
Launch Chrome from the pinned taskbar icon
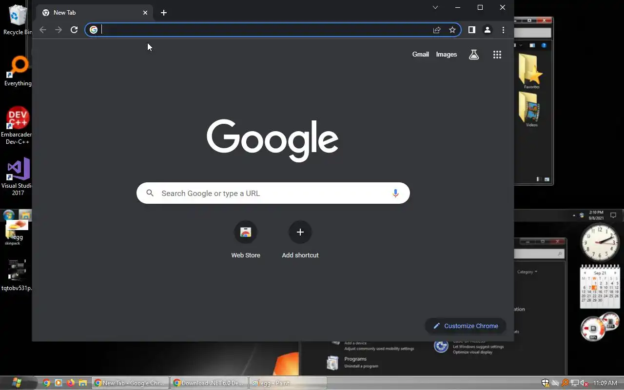coord(46,383)
